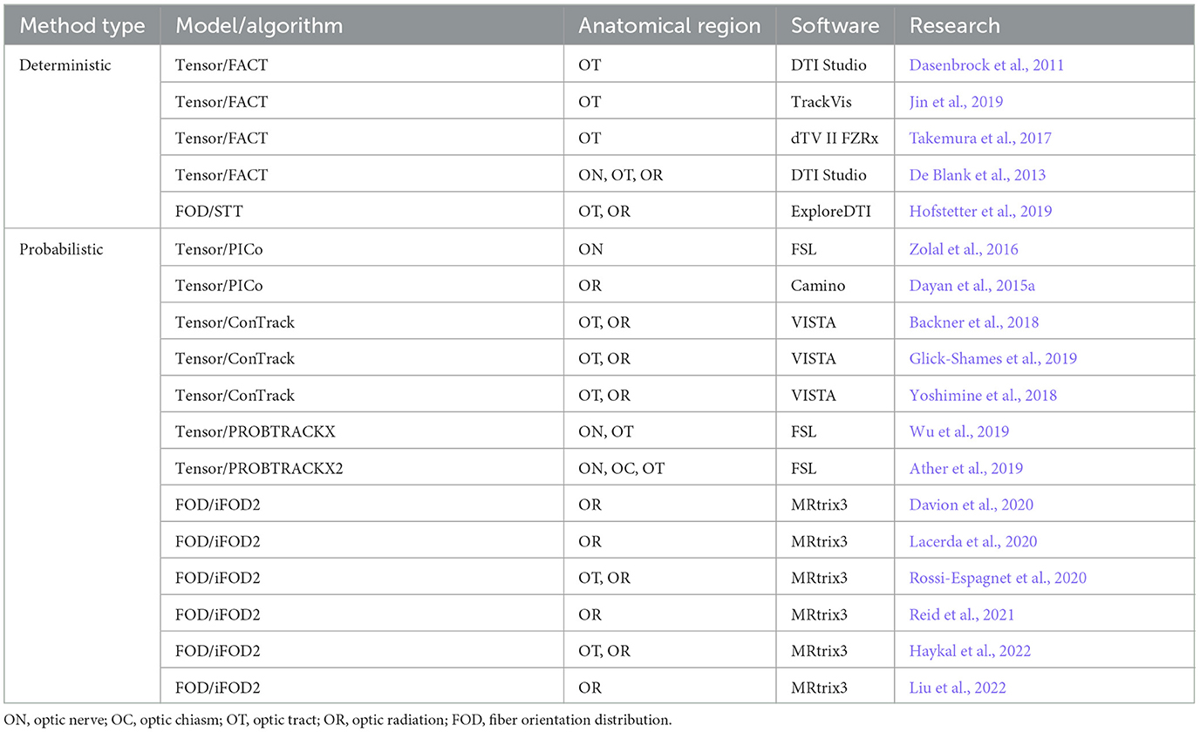Image resolution: width=1200 pixels, height=732 pixels.
Task: Open the Haykal et al., 2022 citation
Action: click(x=972, y=651)
